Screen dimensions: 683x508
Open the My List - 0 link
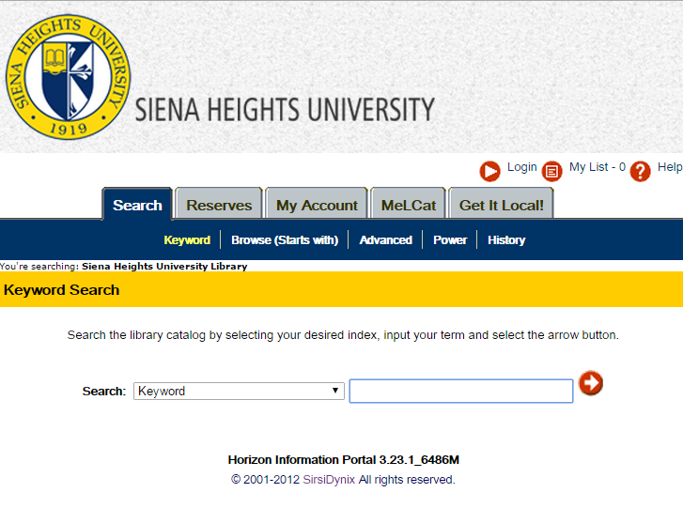pyautogui.click(x=598, y=167)
